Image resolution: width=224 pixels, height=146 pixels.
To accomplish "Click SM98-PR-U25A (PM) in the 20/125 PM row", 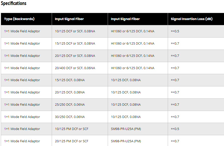I will pos(126,141).
